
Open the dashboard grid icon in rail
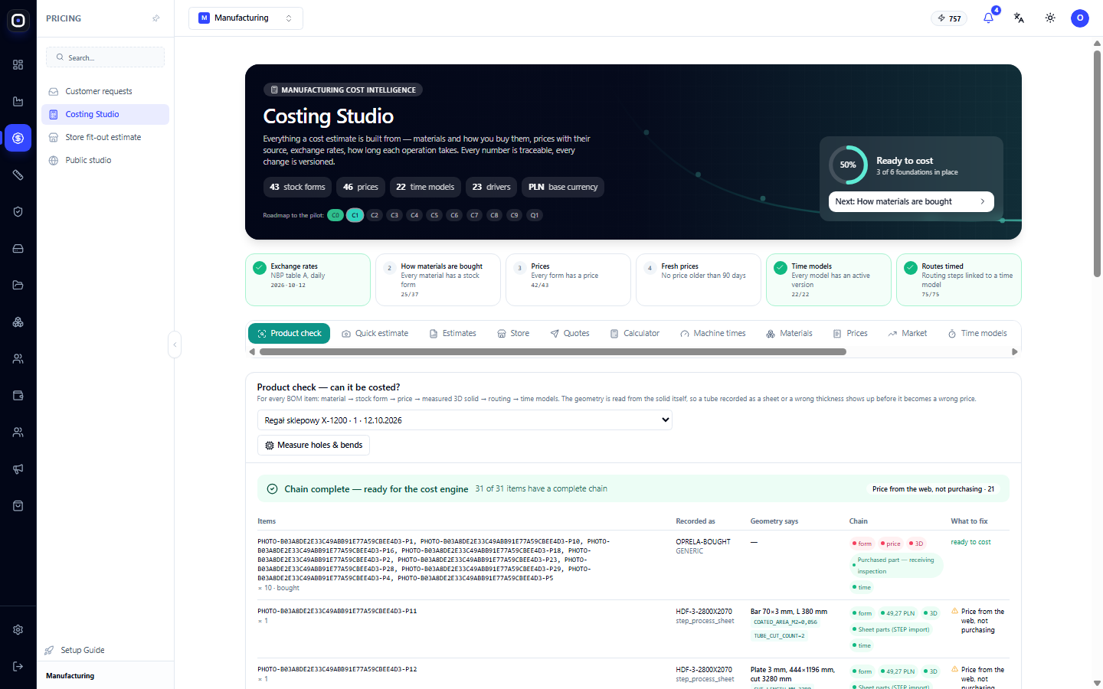click(x=18, y=64)
